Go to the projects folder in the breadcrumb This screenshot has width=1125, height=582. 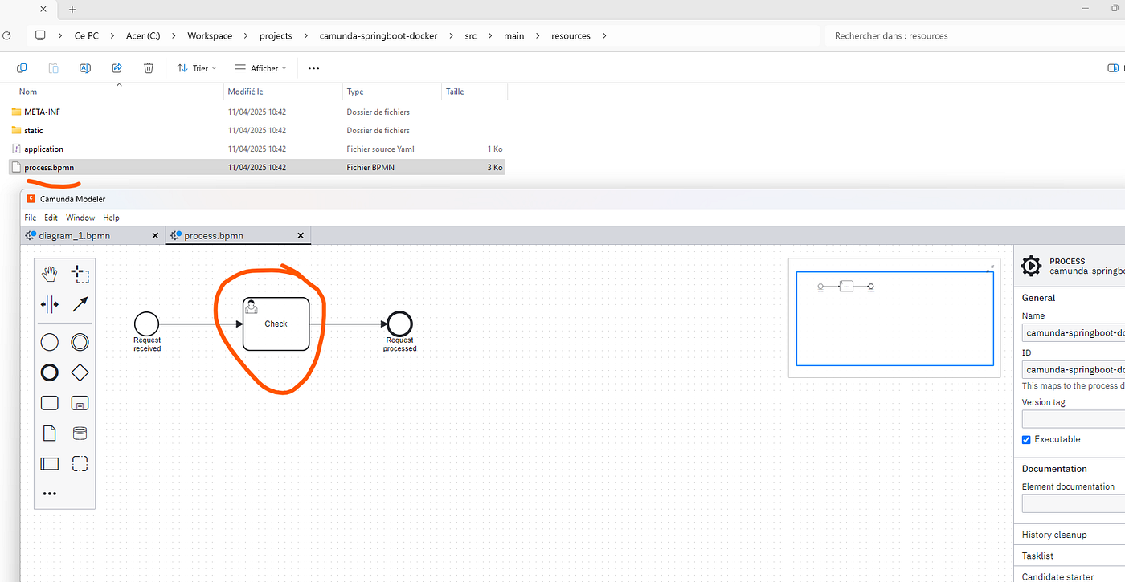click(x=276, y=36)
